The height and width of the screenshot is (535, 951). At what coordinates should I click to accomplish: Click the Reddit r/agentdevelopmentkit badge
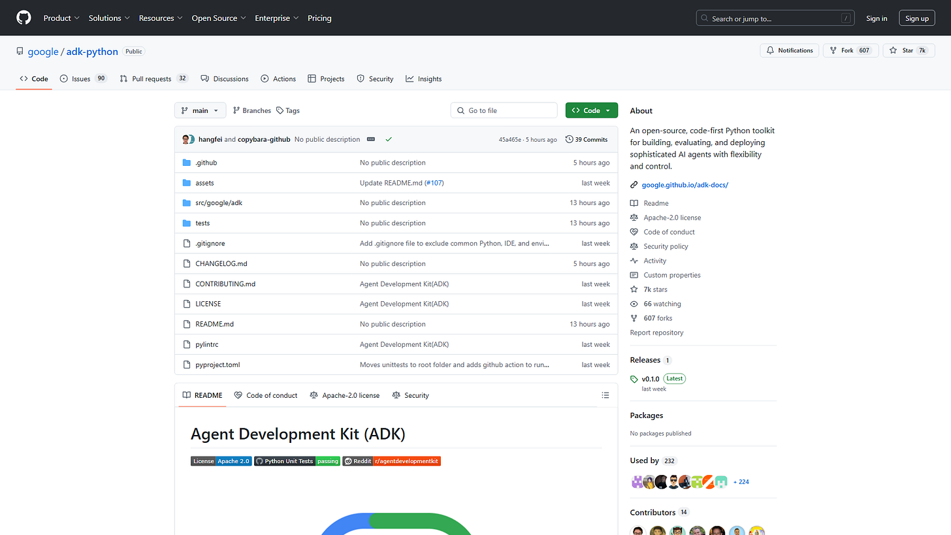click(391, 461)
